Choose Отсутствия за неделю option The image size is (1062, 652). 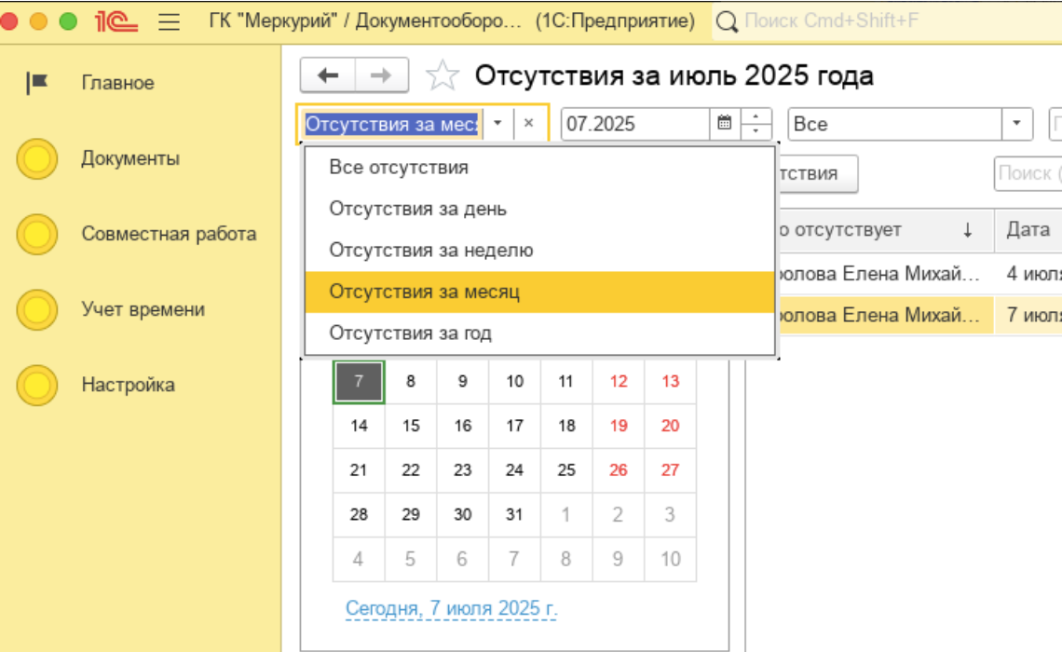430,250
